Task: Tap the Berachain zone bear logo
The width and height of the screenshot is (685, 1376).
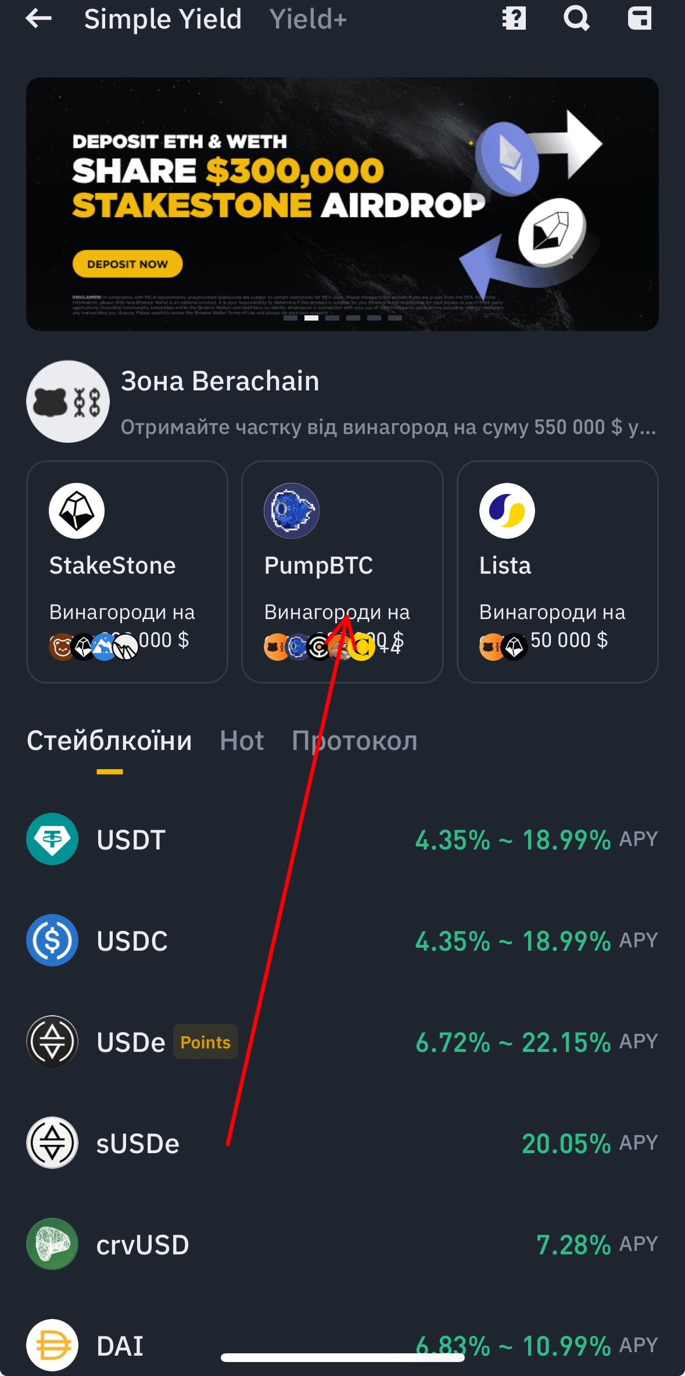Action: coord(68,401)
